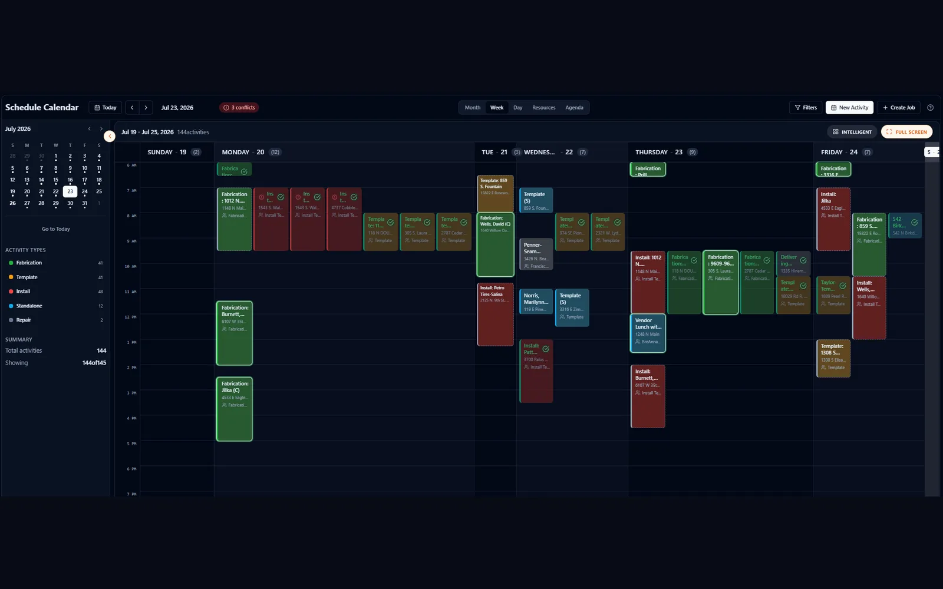Viewport: 943px width, 589px height.
Task: Jump to Today with toolbar button
Action: pos(105,108)
